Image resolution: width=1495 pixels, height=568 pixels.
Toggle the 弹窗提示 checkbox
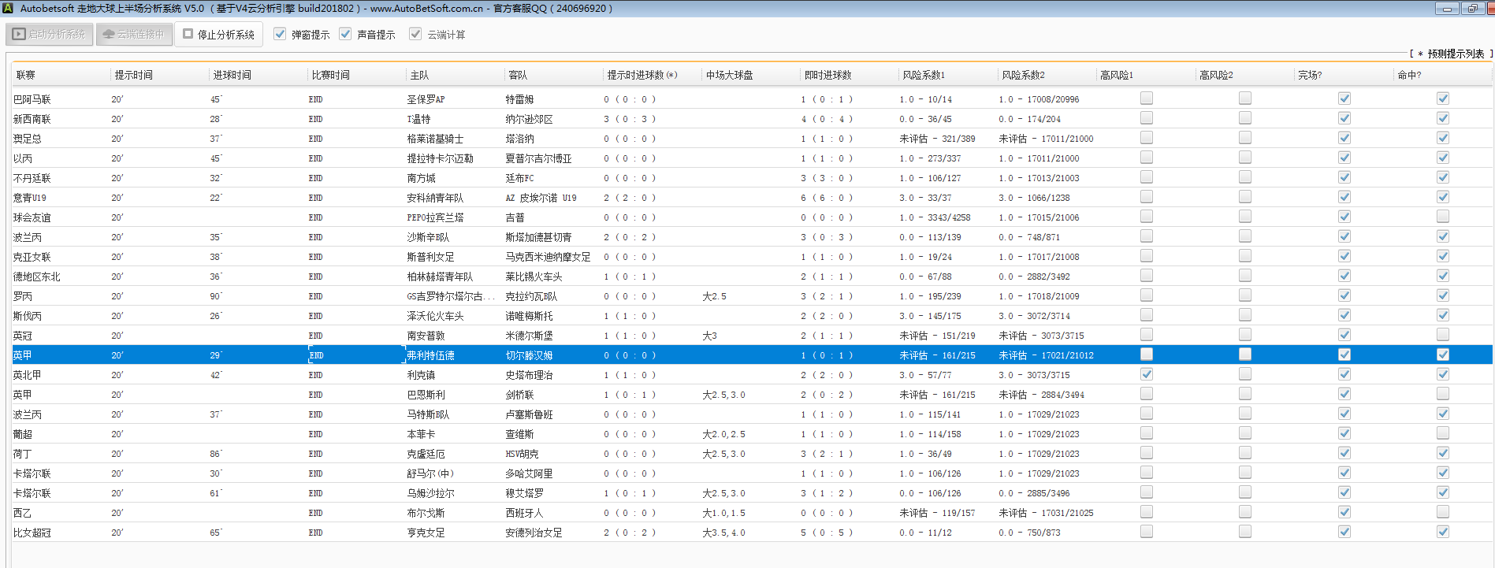pos(280,34)
